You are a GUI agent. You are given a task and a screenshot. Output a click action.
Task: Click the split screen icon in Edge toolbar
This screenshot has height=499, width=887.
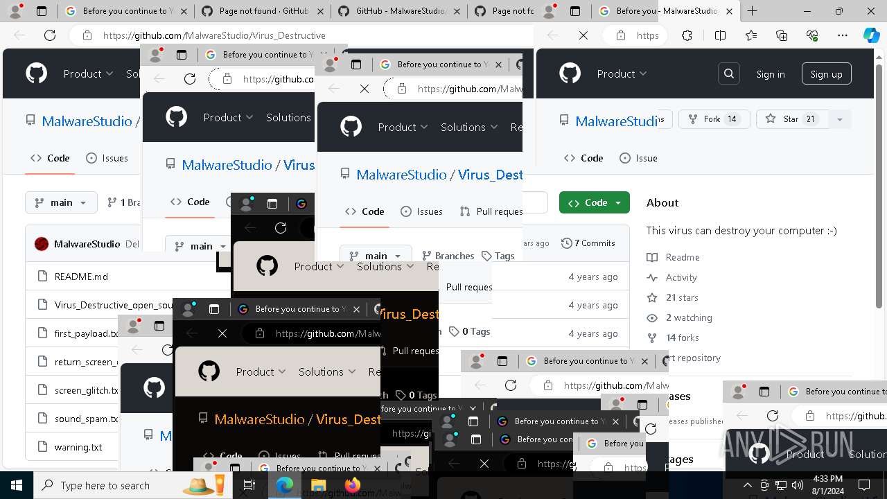(x=720, y=35)
